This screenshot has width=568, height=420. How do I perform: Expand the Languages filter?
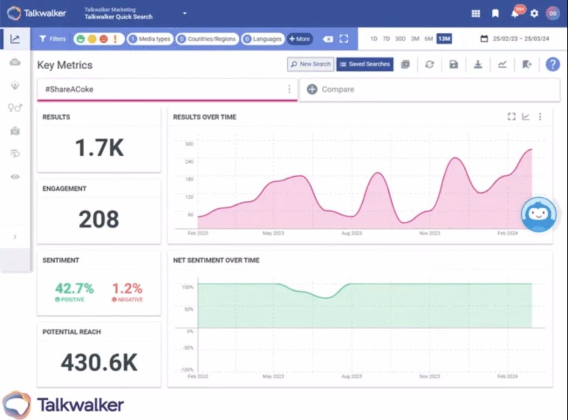click(x=263, y=39)
